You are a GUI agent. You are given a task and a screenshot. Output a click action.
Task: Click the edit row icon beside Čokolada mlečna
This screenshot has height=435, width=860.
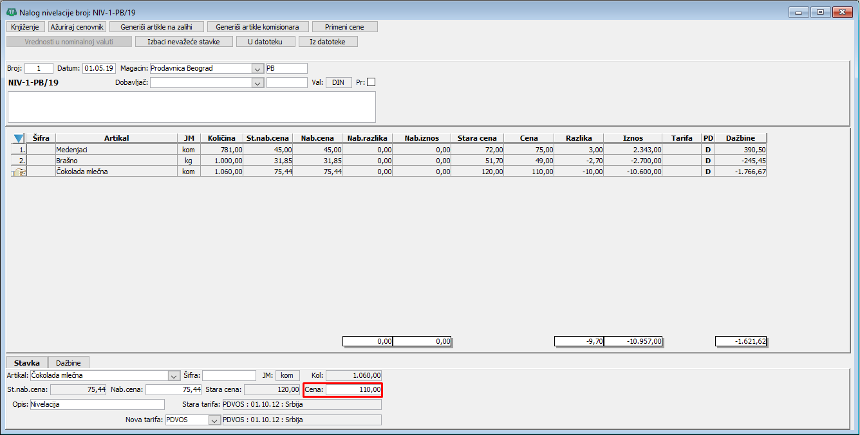[19, 172]
